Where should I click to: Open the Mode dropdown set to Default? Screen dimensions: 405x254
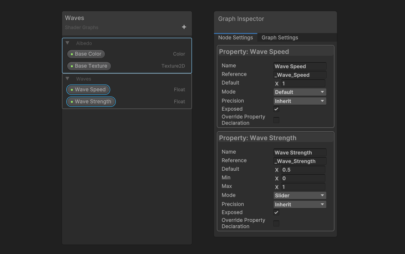point(300,92)
